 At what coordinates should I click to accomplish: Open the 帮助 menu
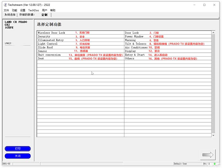(53, 10)
